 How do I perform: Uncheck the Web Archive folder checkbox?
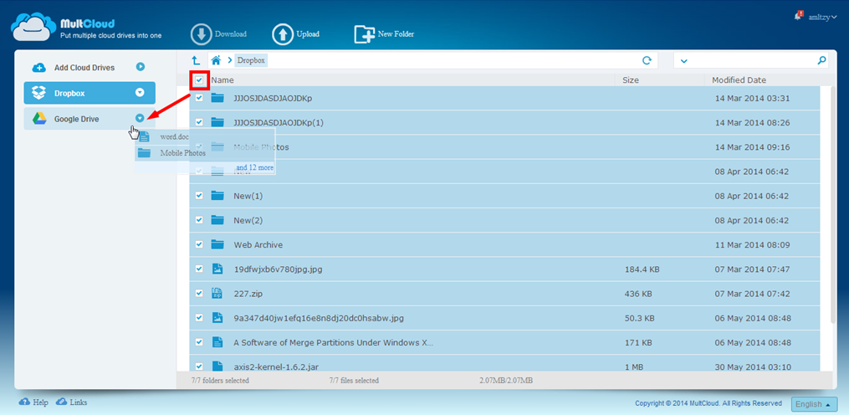pos(199,244)
